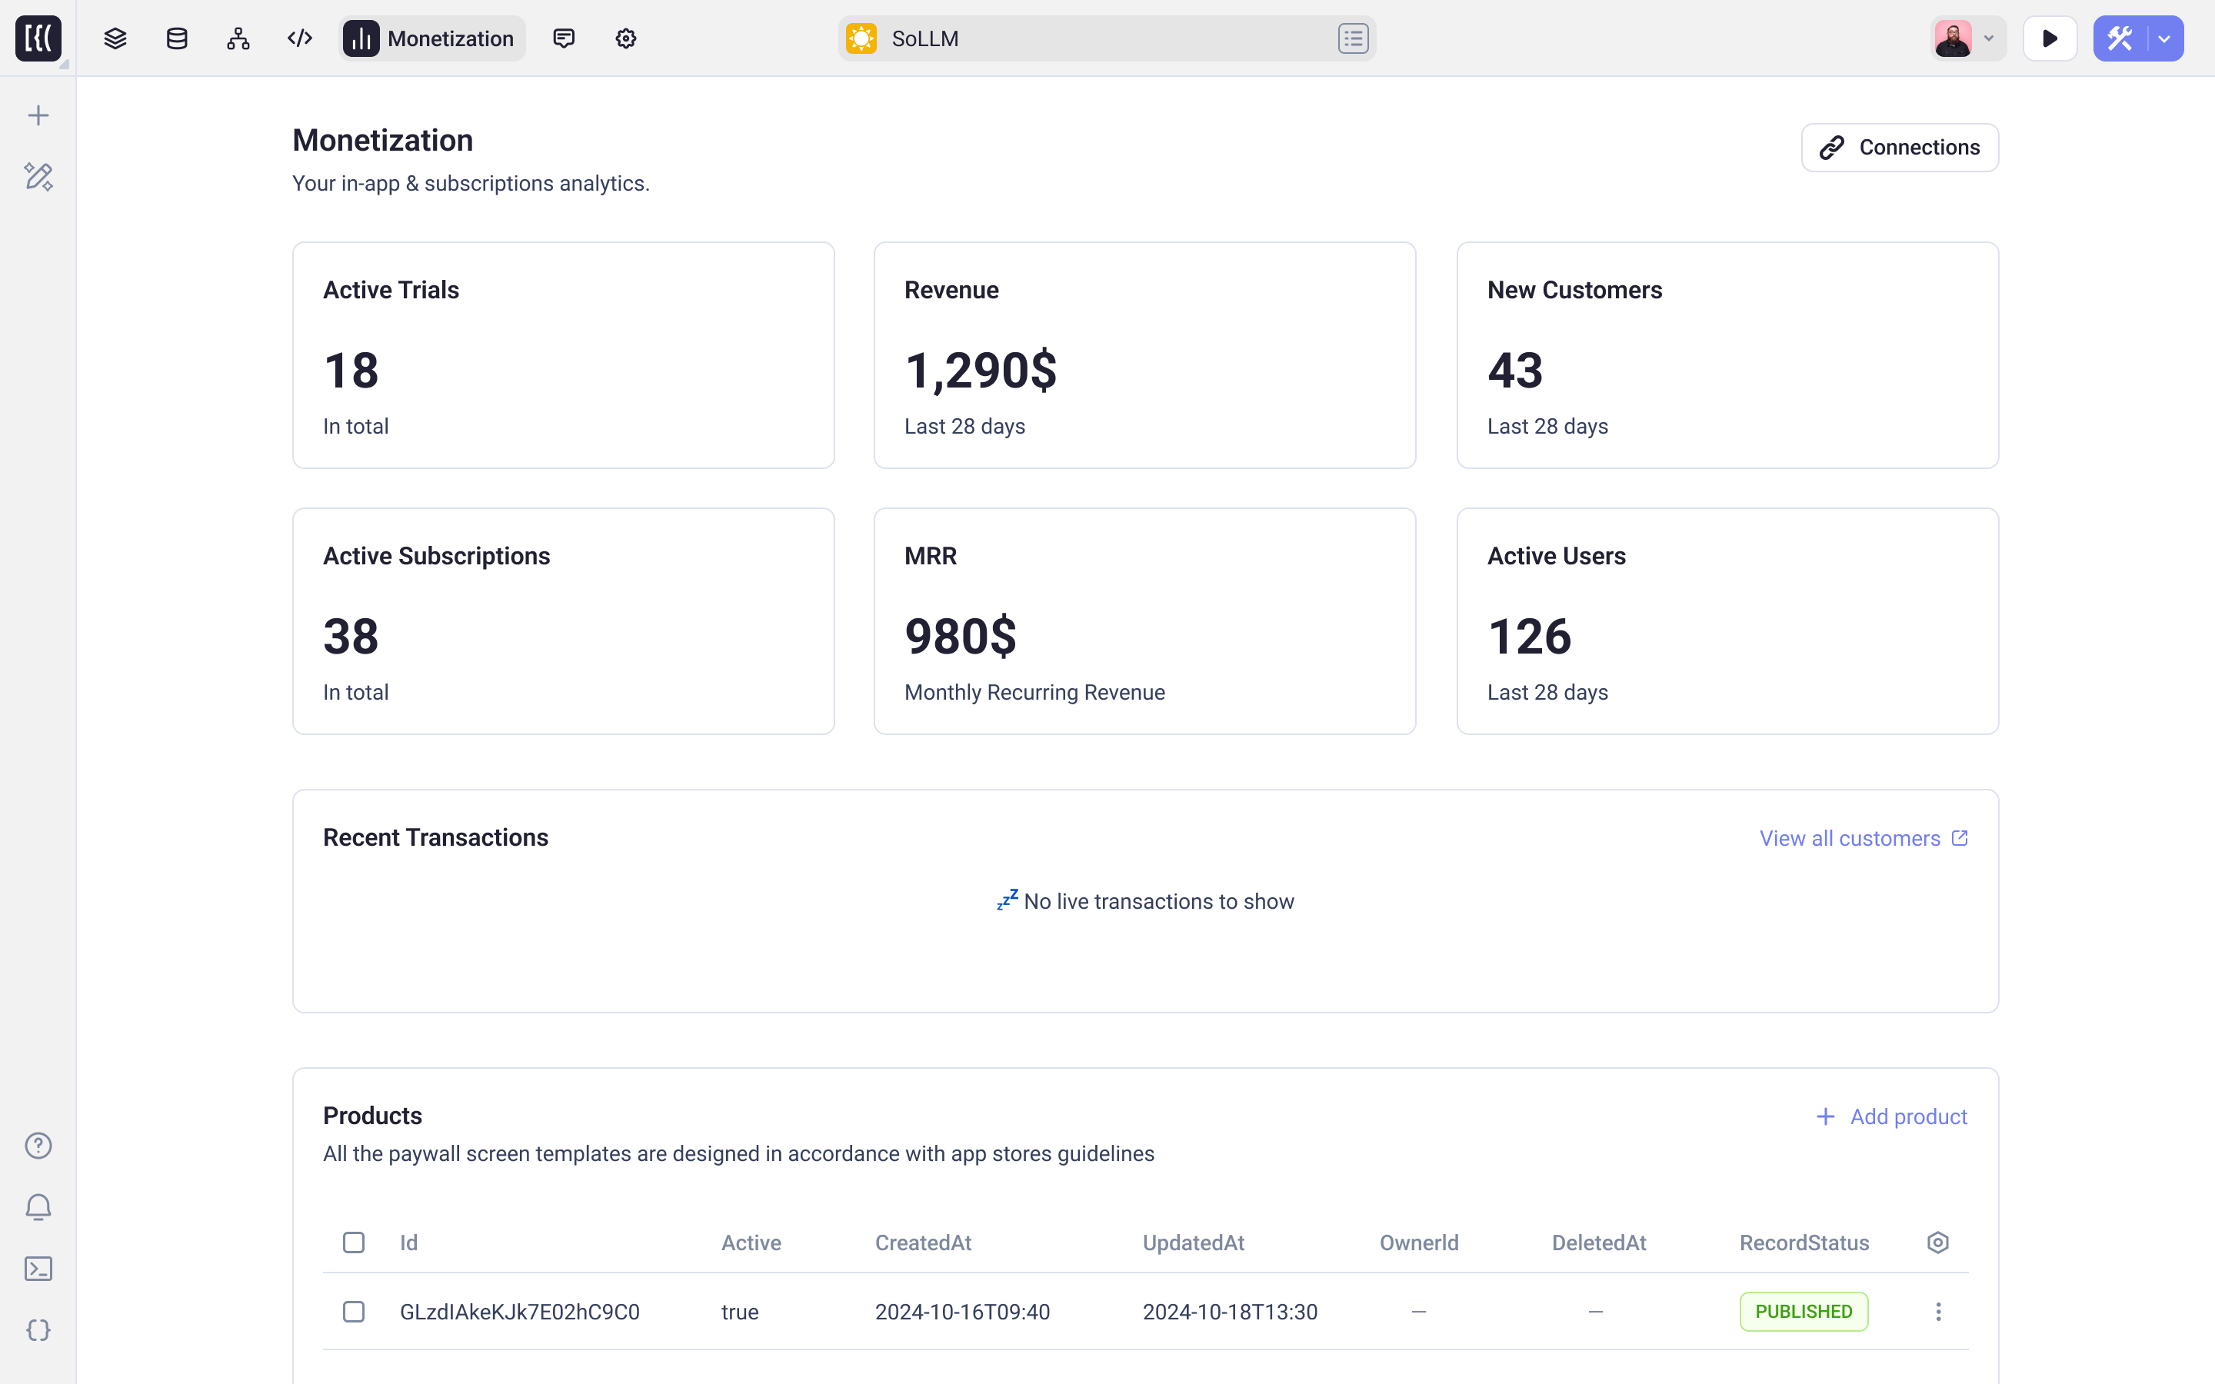Viewport: 2215px width, 1384px height.
Task: Select the workflow diagram icon
Action: coord(238,38)
